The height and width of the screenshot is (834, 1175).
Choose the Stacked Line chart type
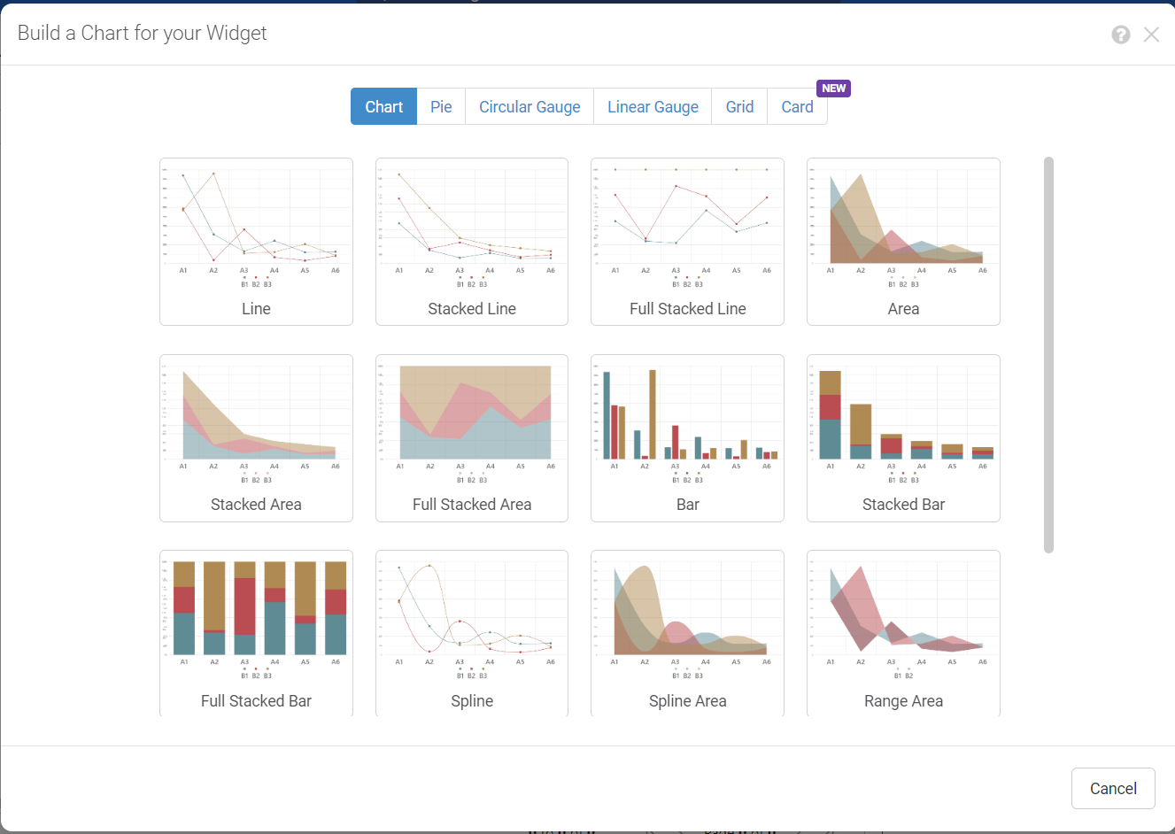[472, 241]
